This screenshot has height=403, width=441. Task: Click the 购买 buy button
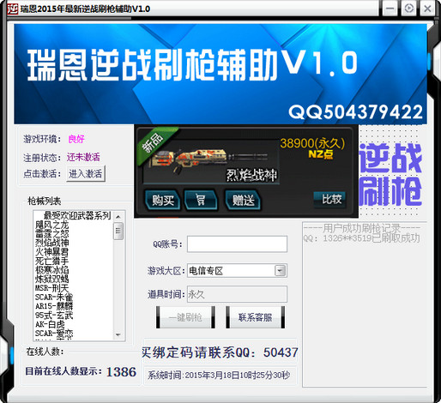point(162,200)
